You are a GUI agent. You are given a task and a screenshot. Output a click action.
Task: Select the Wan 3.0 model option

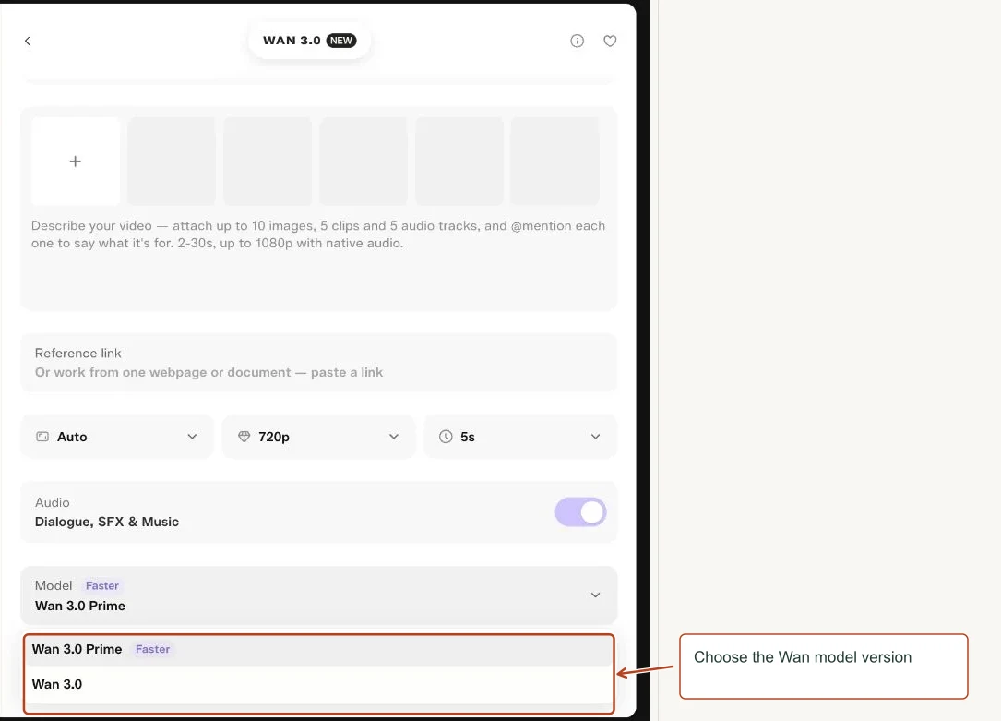pyautogui.click(x=318, y=685)
